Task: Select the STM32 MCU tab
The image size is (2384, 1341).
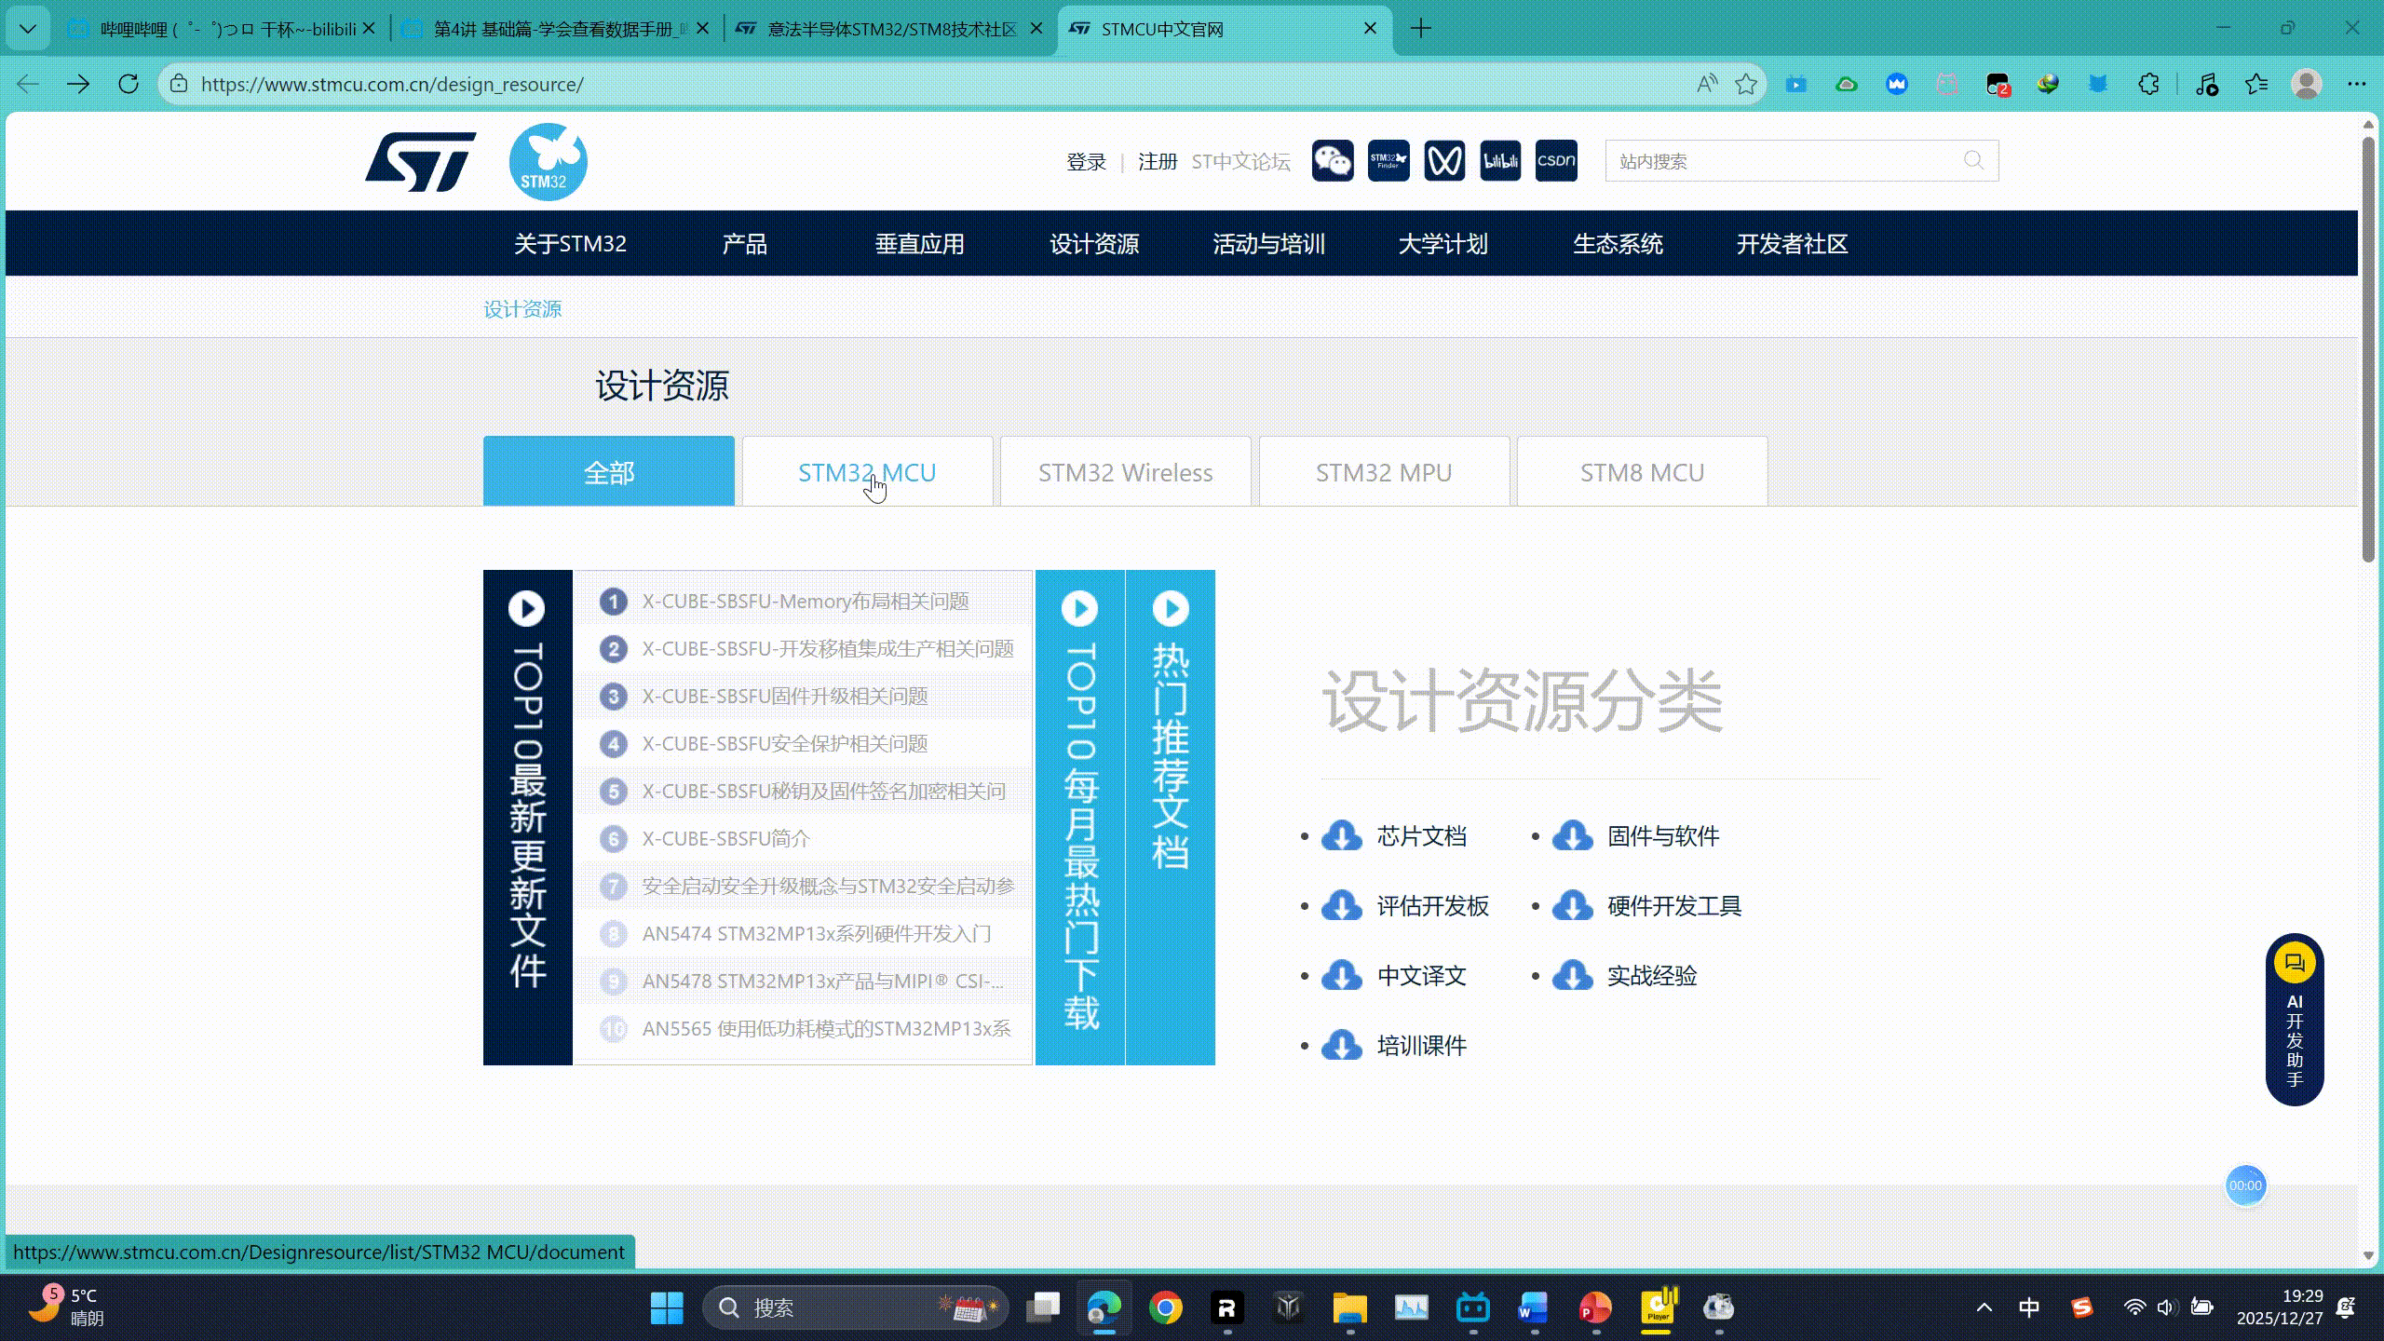Action: click(867, 471)
